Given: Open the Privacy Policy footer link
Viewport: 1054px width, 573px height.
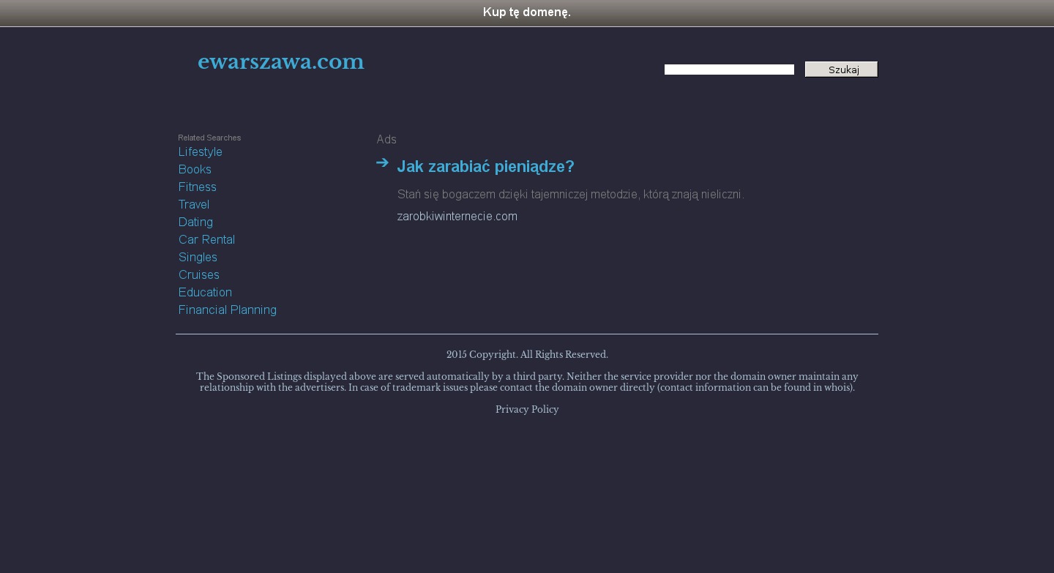Looking at the screenshot, I should pyautogui.click(x=527, y=410).
